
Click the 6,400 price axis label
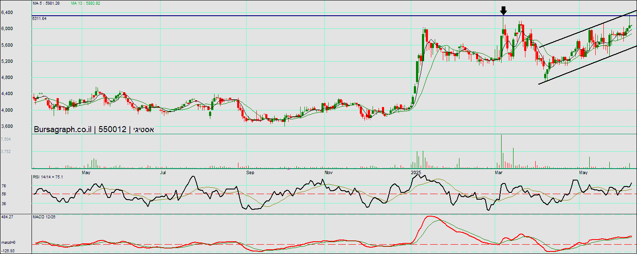coord(7,13)
